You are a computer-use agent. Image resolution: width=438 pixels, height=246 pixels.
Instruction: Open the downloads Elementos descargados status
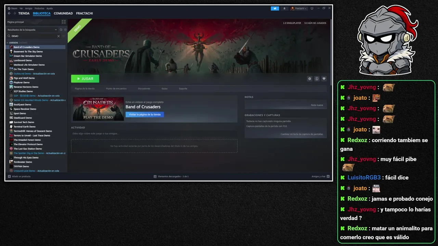tap(171, 176)
